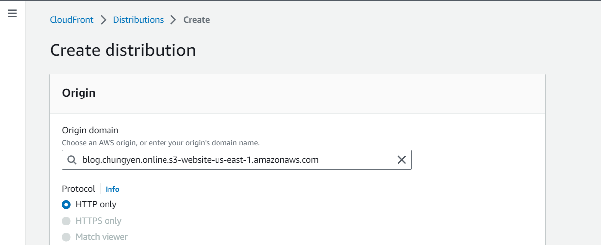This screenshot has height=245, width=601.
Task: Click the Create distribution page heading
Action: point(123,50)
